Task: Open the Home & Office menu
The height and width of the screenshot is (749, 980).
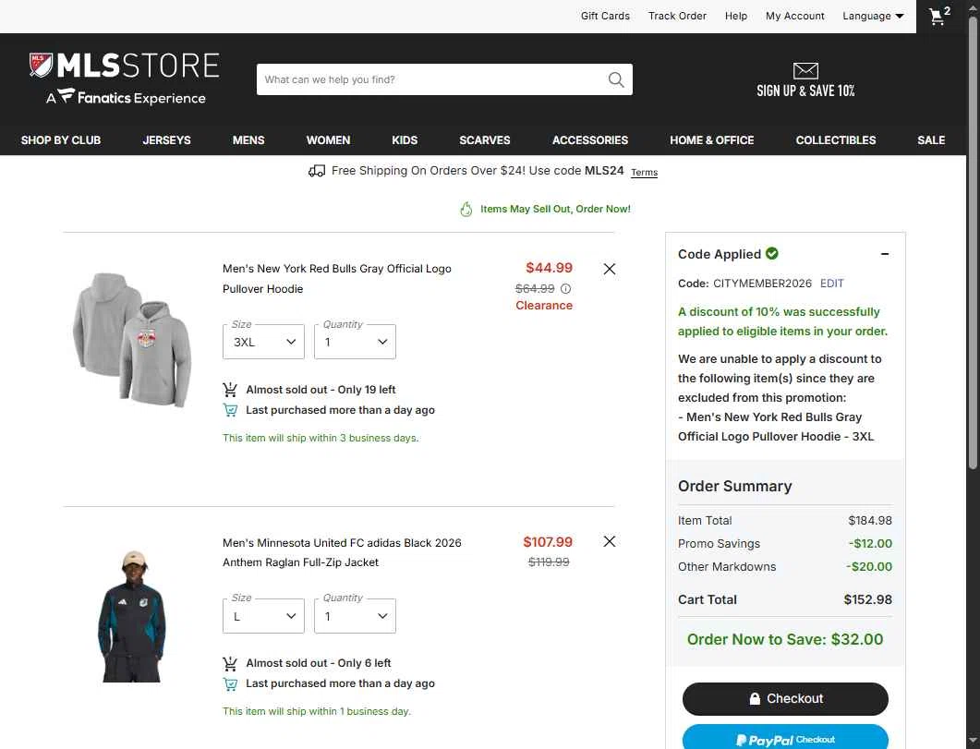Action: tap(712, 140)
